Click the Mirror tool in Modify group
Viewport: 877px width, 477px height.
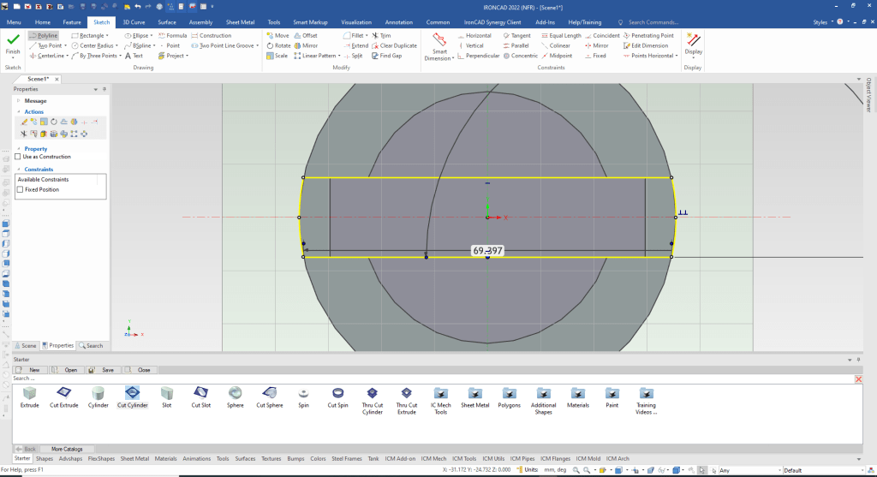tap(305, 45)
